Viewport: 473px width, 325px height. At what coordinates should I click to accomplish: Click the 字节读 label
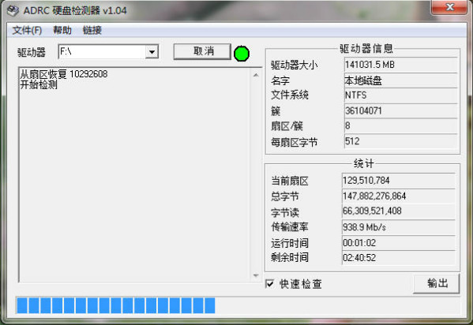(285, 213)
